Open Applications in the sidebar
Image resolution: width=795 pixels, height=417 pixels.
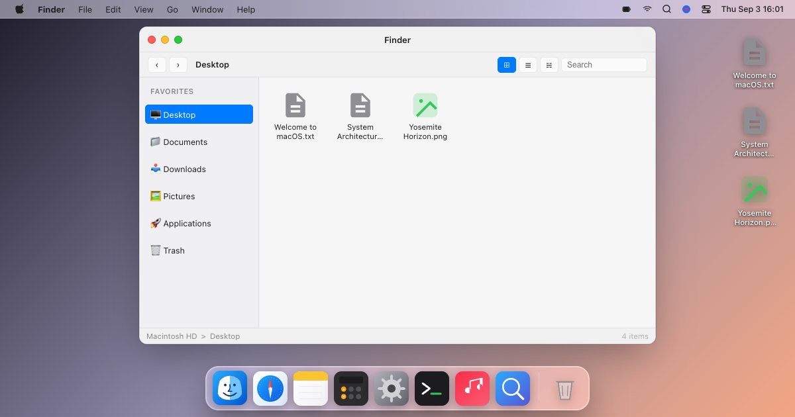[199, 223]
